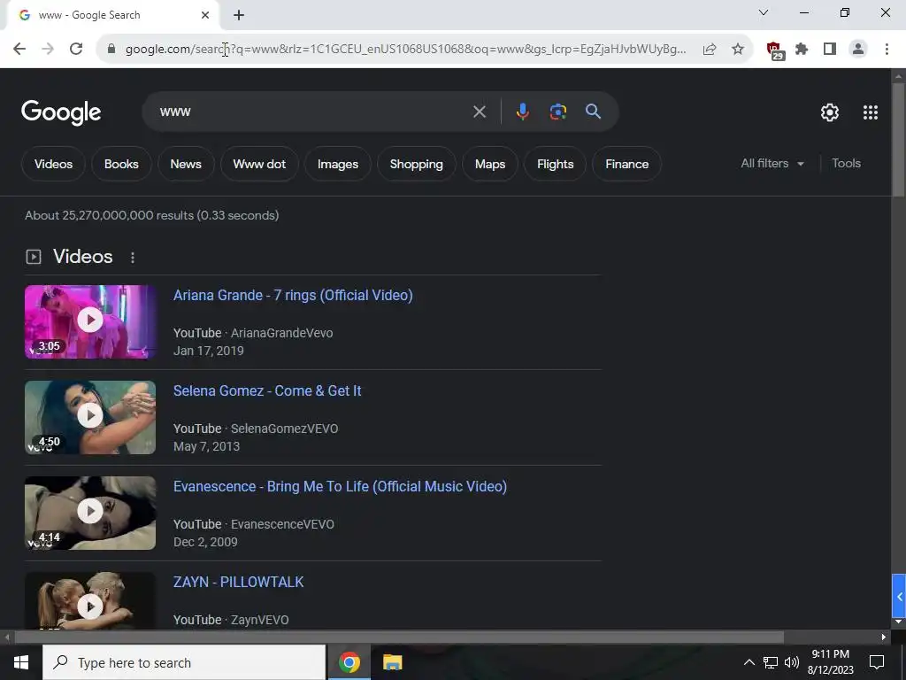Open uBlock extension with 29 badge
Viewport: 906px width, 680px height.
[774, 50]
